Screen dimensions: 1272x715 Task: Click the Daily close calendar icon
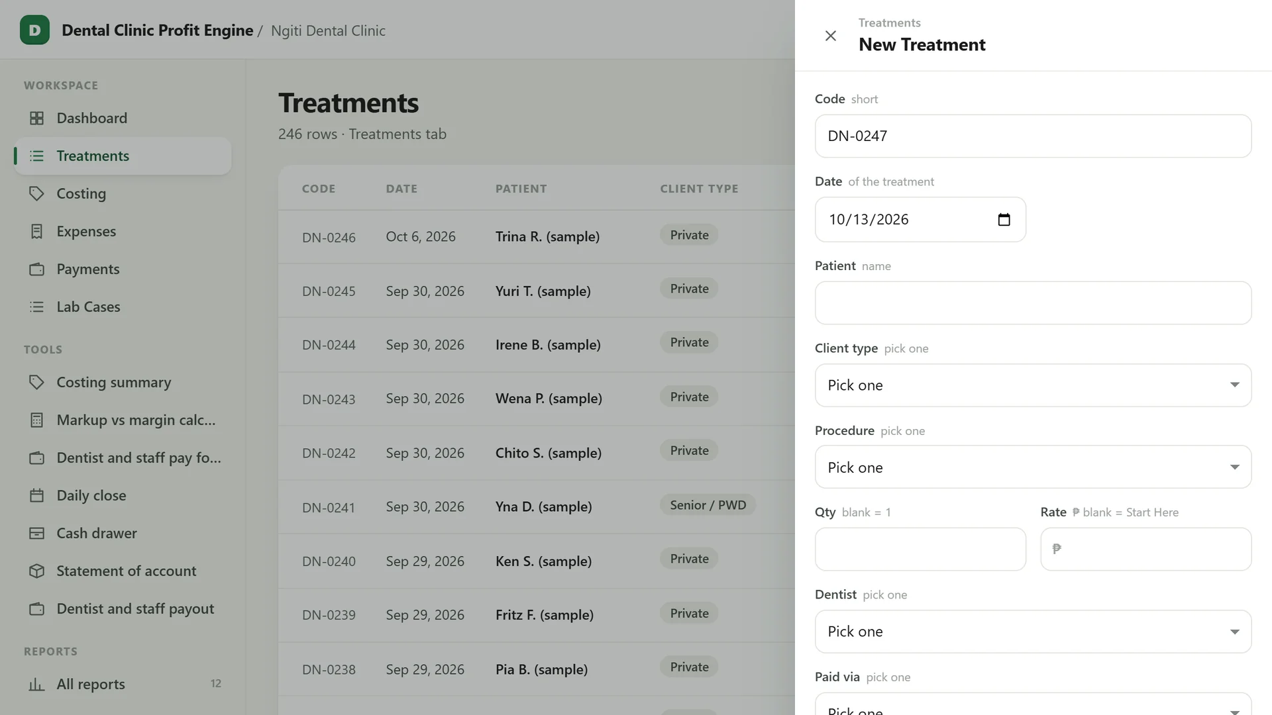37,495
